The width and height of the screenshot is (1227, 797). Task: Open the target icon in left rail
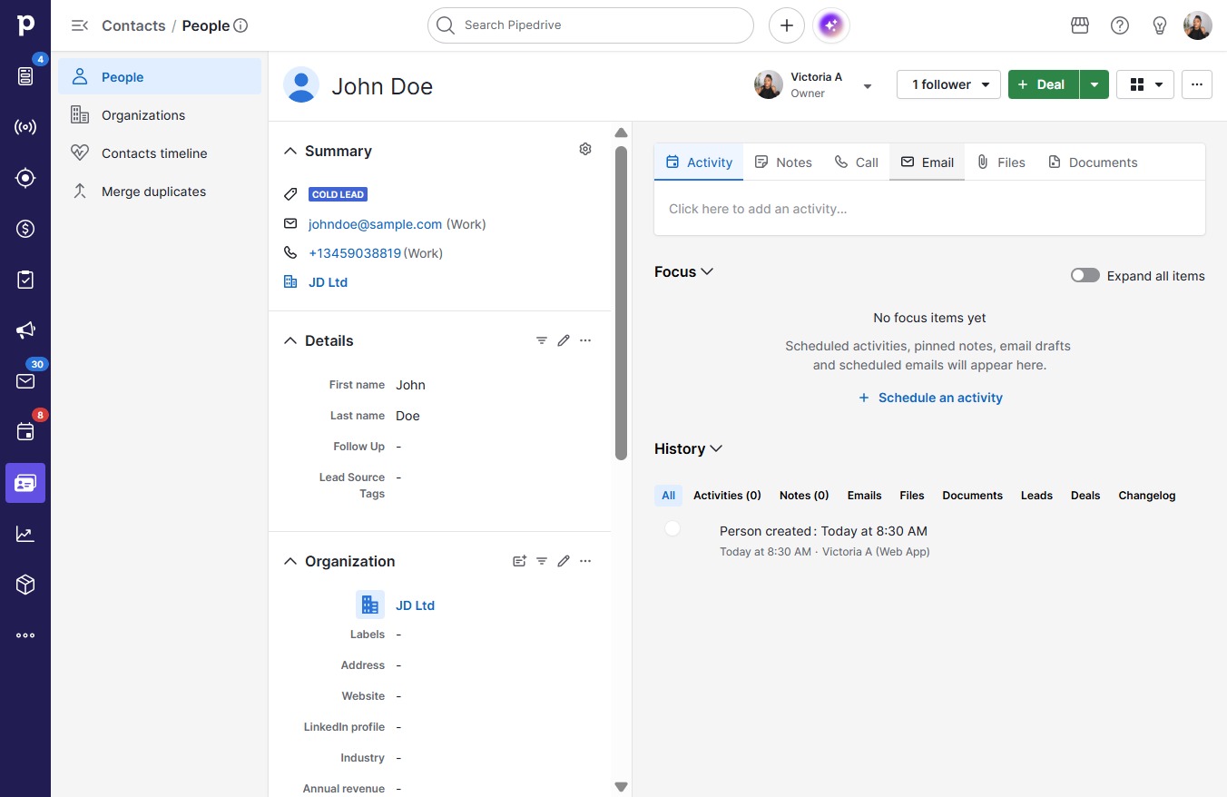click(25, 178)
